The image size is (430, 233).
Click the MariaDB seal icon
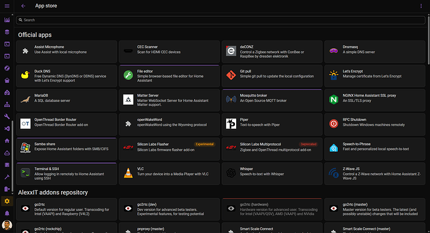25,100
